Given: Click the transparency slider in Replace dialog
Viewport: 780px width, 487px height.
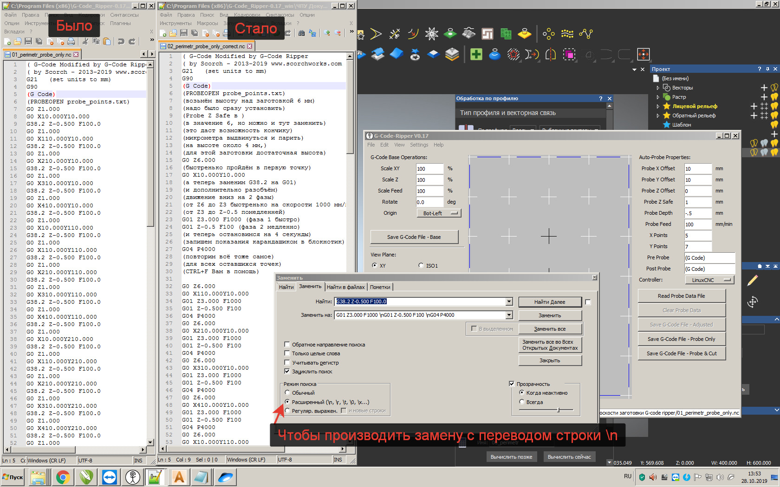Looking at the screenshot, I should pos(558,410).
